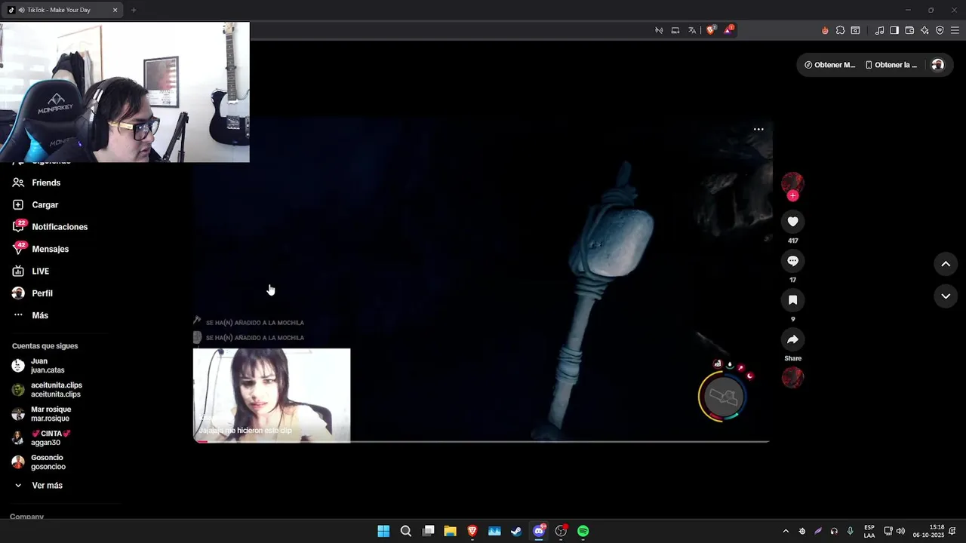Viewport: 966px width, 543px height.
Task: Open the media playlist music note icon
Action: coord(879,30)
